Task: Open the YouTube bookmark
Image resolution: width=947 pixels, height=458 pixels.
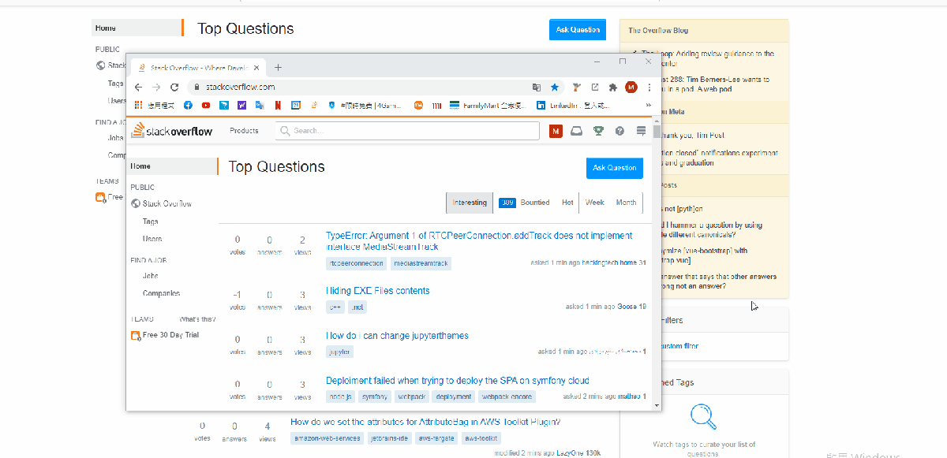Action: (206, 105)
